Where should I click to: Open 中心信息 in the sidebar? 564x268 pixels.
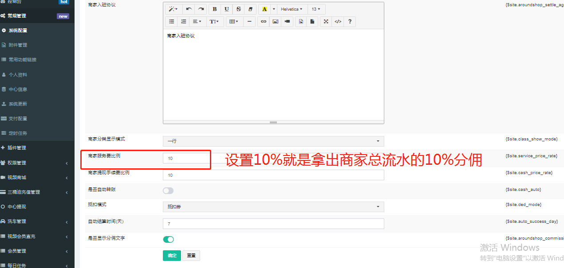[37, 89]
